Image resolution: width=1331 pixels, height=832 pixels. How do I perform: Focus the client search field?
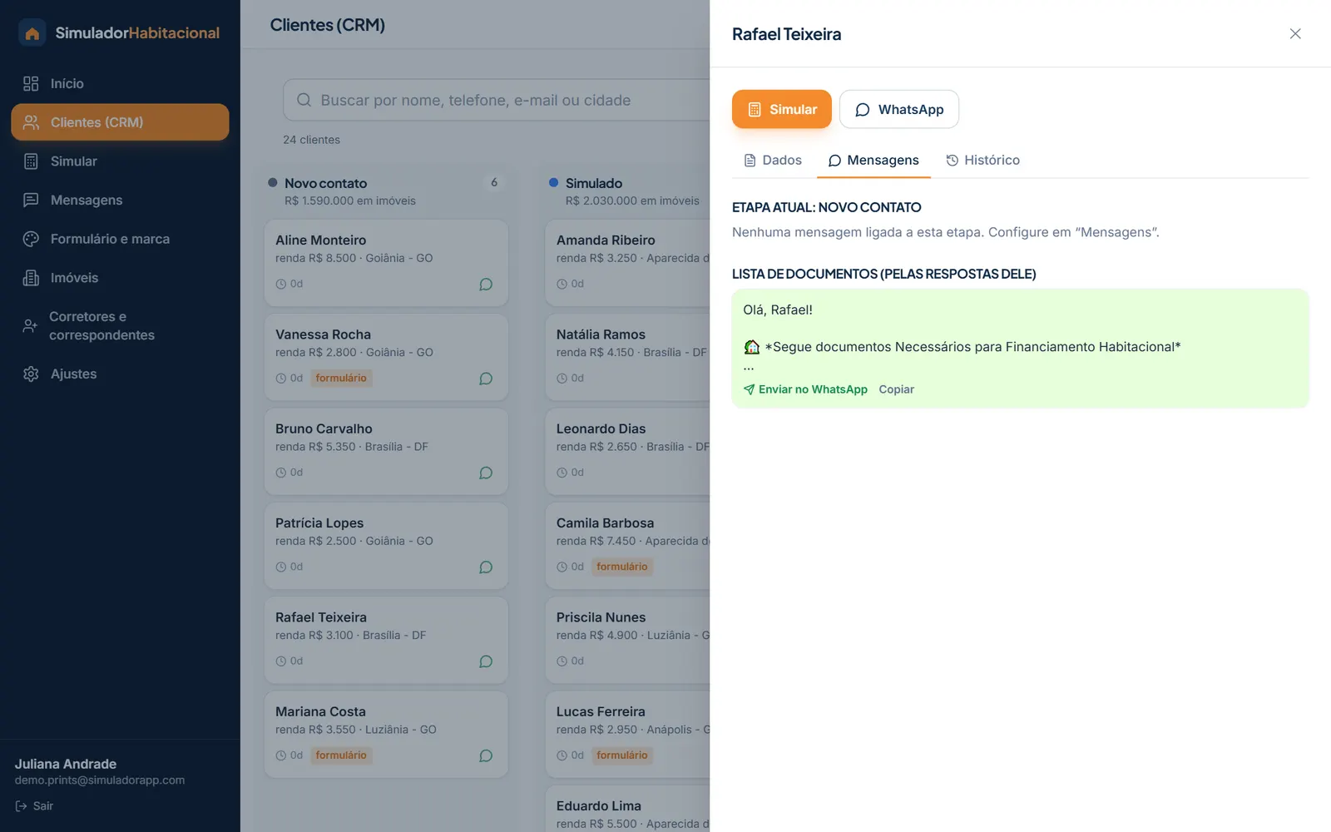497,100
